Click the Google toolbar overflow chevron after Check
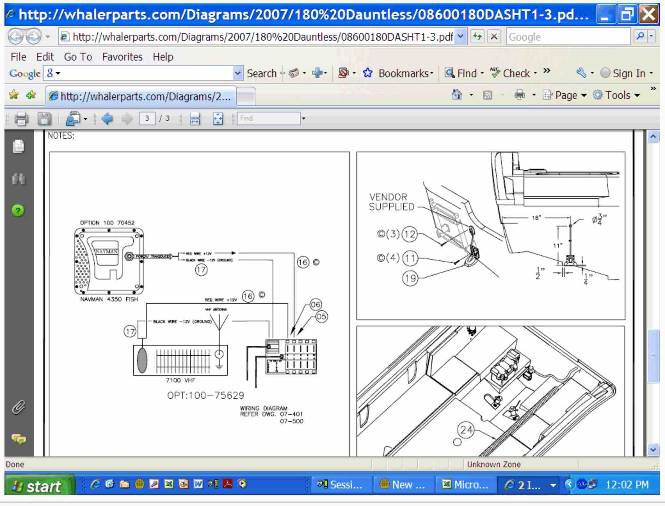 click(547, 71)
